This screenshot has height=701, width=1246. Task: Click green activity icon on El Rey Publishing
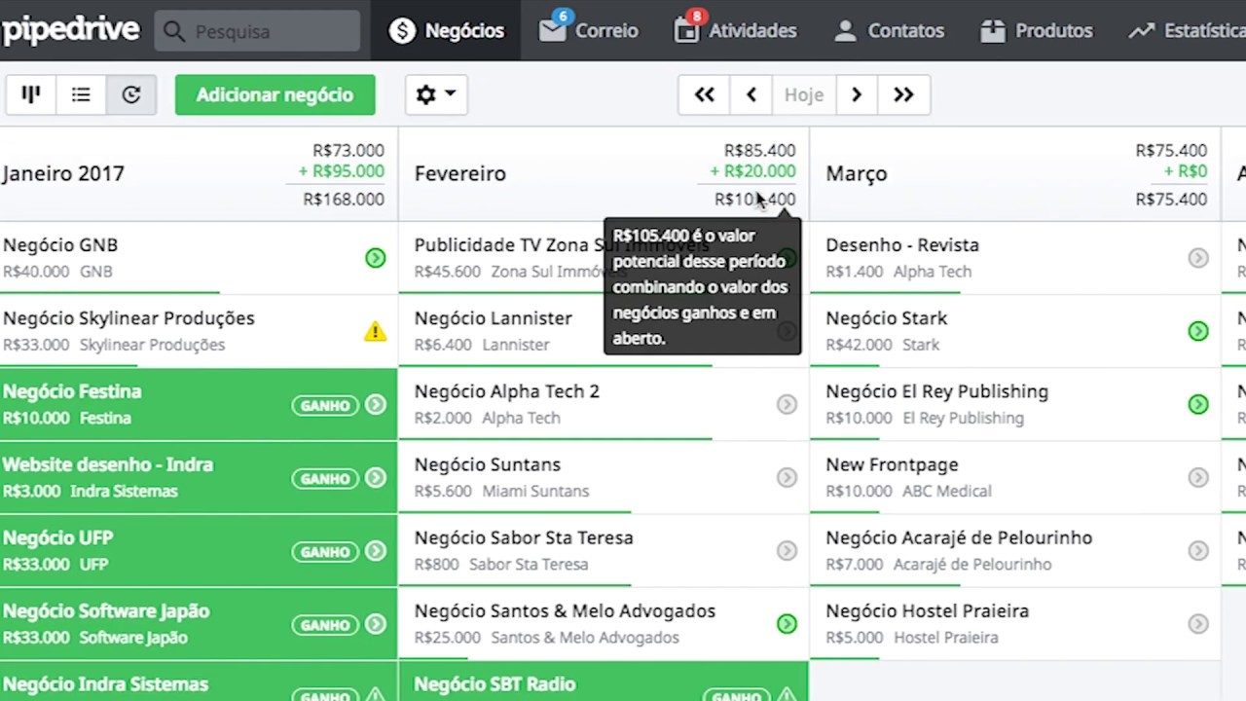[1198, 404]
